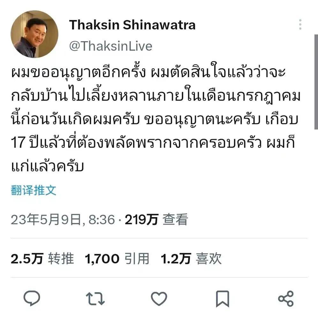Click the vertical scrollbar thumb

[316, 82]
